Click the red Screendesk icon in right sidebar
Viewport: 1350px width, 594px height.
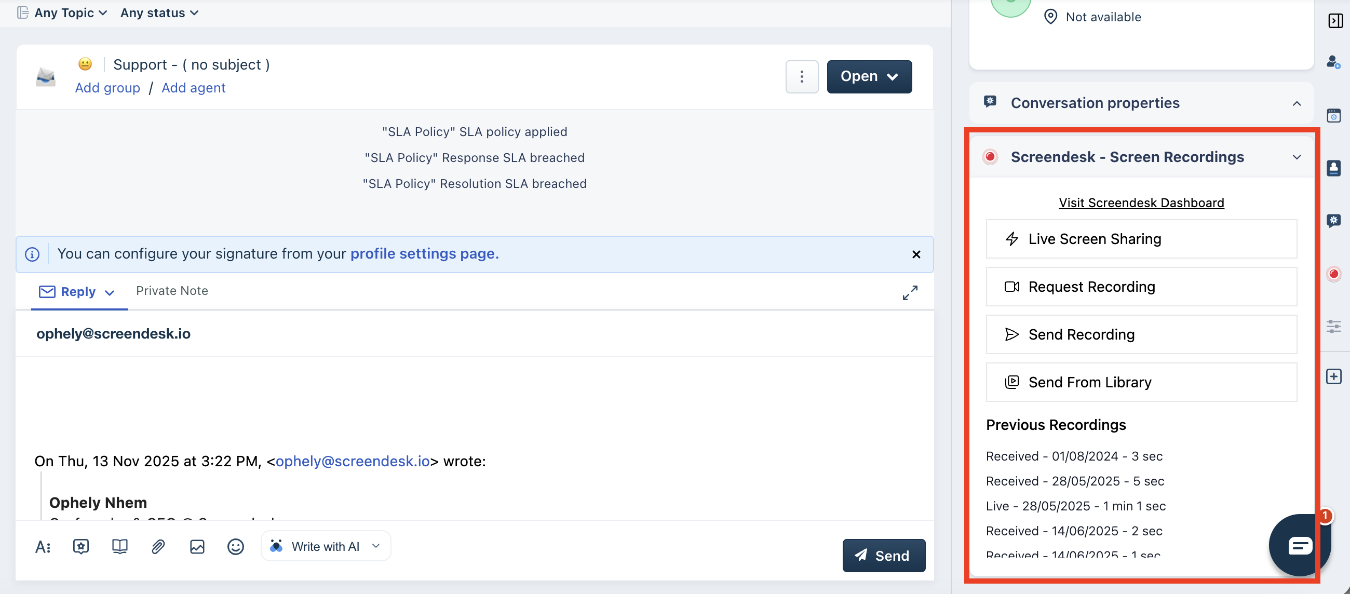1334,274
